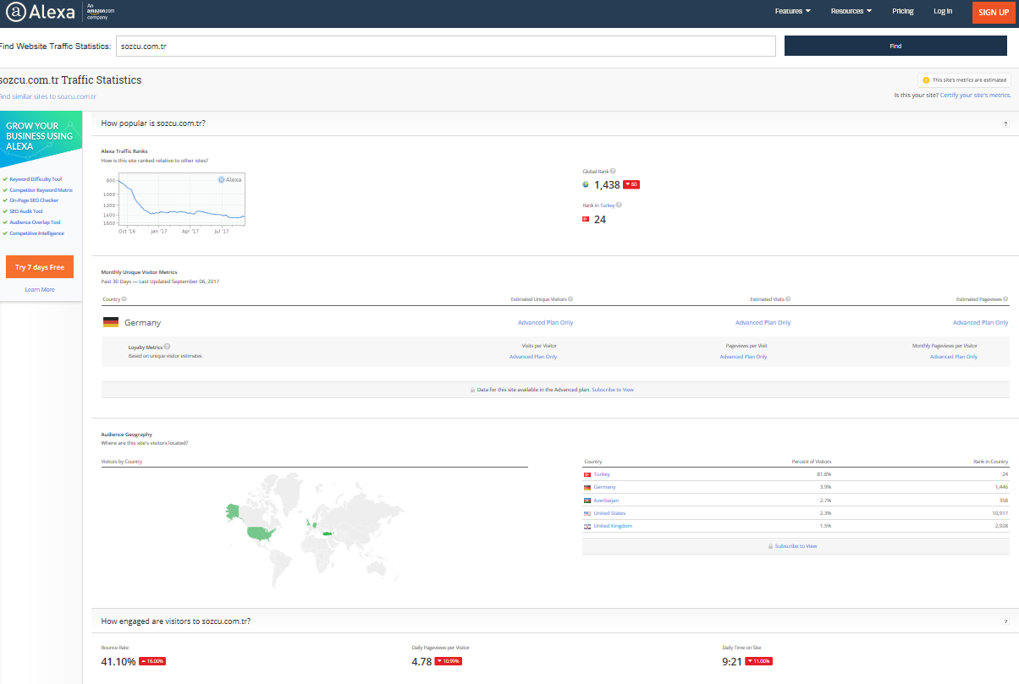Click Subscribe to View below geography table
Screen dimensions: 1019x684
[796, 546]
